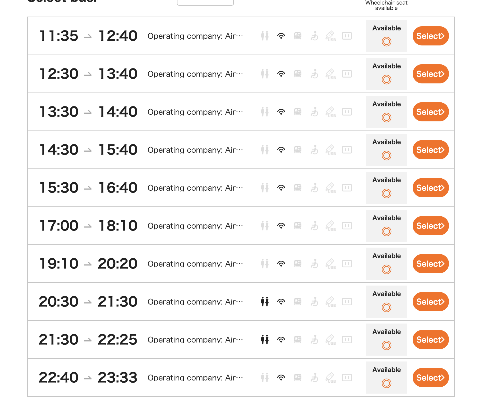The image size is (480, 400).
Task: Click the availability circle for the 19:10 bus
Action: tap(386, 269)
